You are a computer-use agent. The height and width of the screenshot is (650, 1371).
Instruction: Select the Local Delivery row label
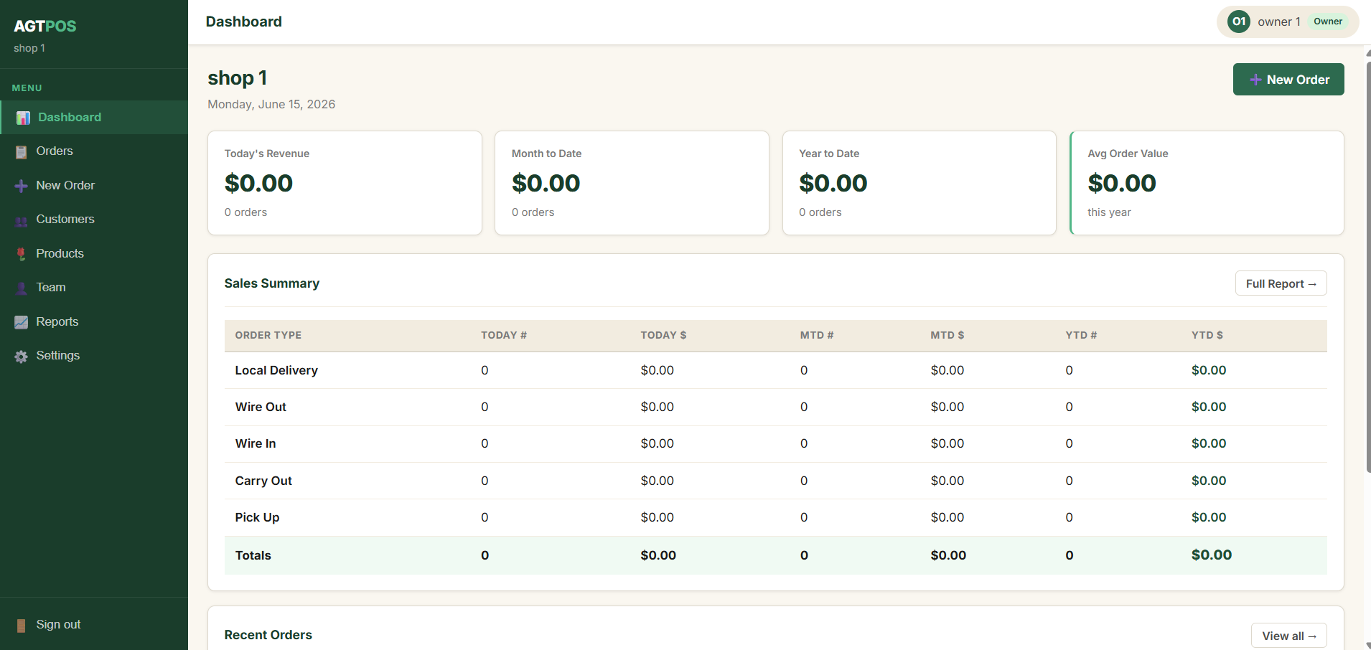[x=276, y=370]
